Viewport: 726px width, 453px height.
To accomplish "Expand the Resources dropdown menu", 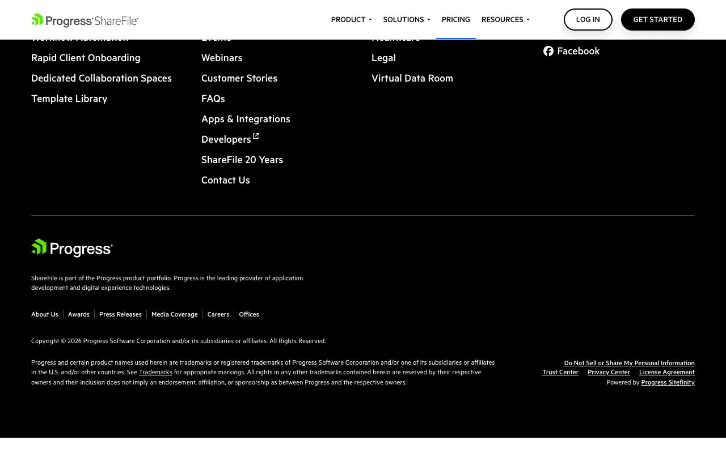I will [x=505, y=19].
